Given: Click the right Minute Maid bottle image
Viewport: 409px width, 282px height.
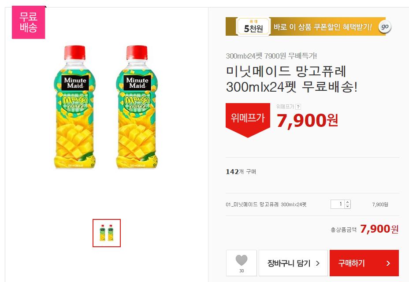Looking at the screenshot, I should [x=137, y=107].
